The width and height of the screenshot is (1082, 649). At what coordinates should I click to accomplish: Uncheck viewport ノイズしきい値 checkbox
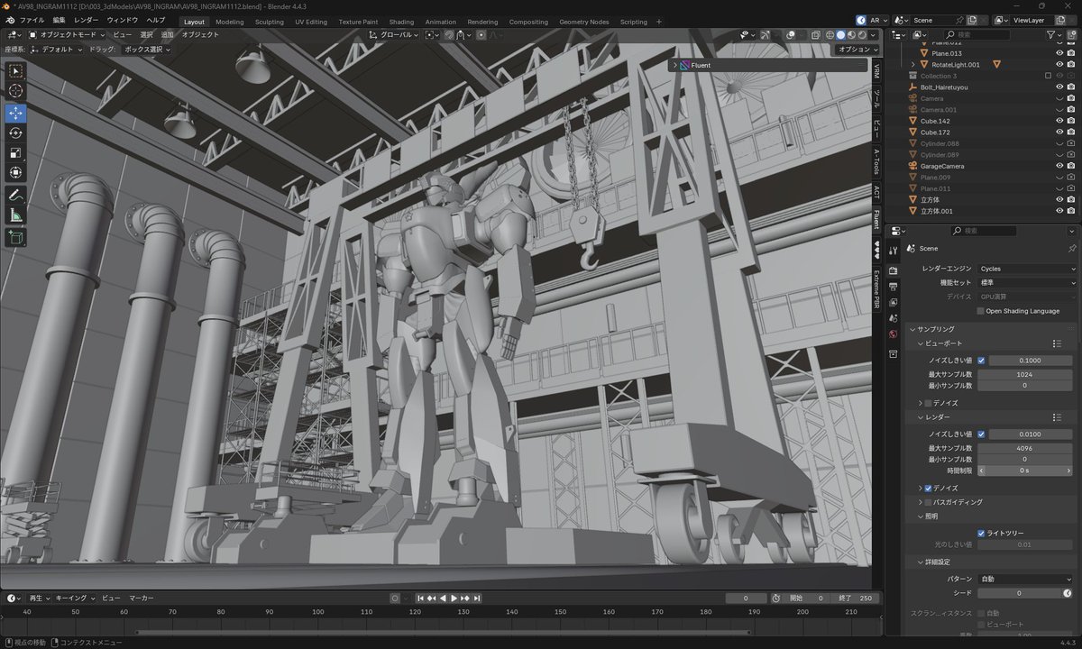[x=981, y=360]
